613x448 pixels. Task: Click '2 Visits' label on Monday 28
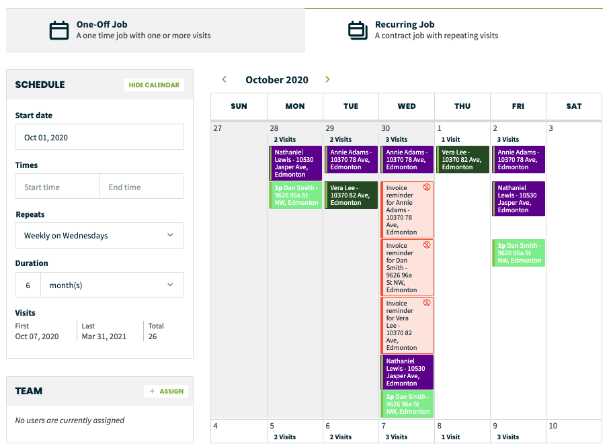click(x=284, y=140)
